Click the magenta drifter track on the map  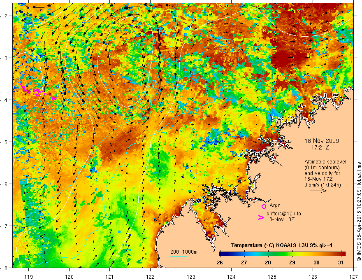click(x=38, y=92)
